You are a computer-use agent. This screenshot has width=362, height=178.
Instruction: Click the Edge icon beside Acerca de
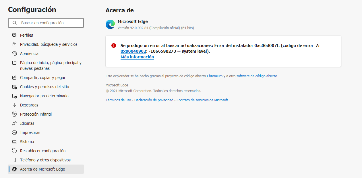pos(14,169)
